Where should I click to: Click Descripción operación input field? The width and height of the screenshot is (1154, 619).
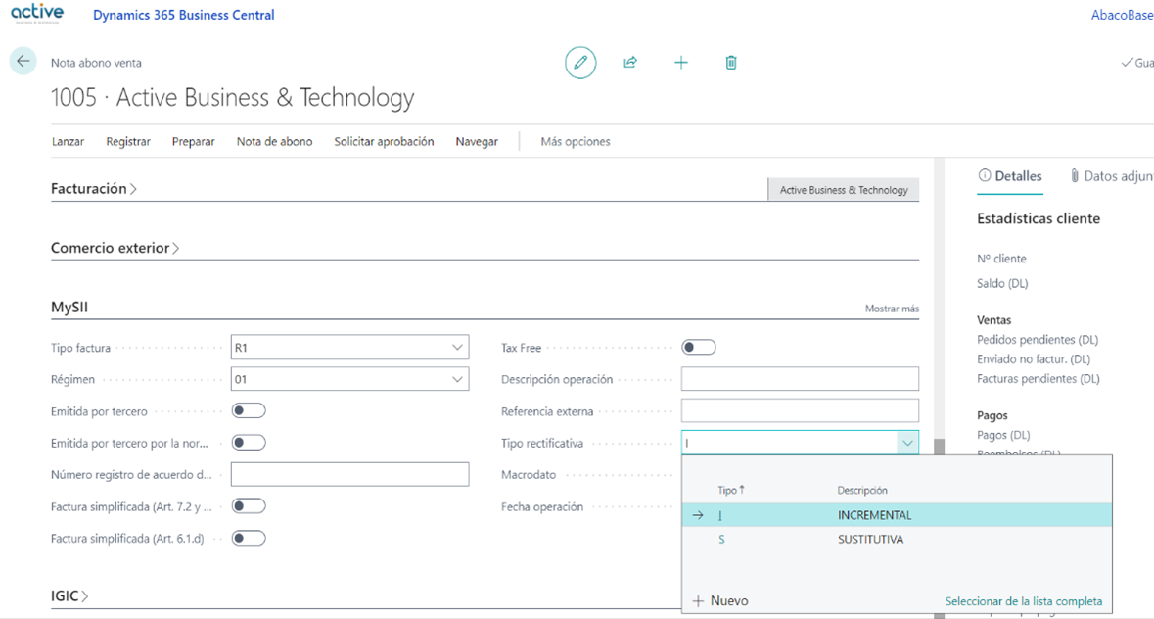[x=800, y=379]
